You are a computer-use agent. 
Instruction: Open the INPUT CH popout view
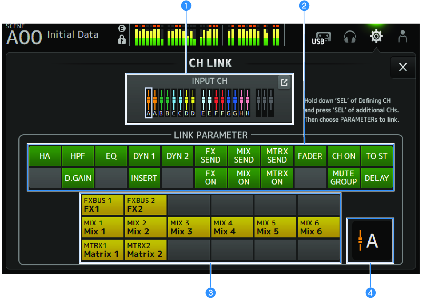coord(284,82)
